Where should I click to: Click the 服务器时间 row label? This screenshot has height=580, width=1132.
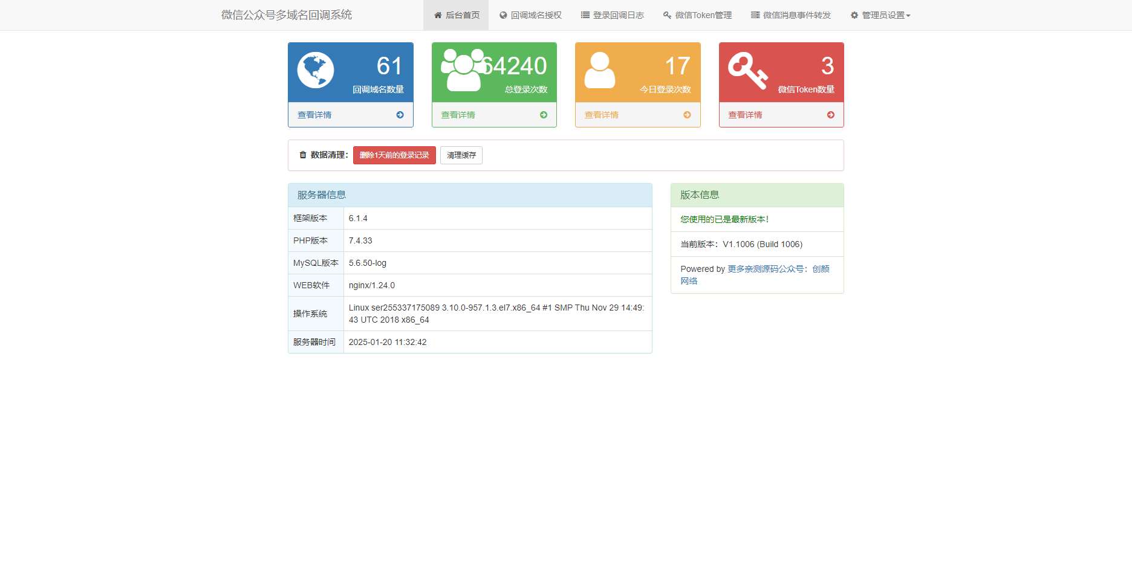click(314, 342)
